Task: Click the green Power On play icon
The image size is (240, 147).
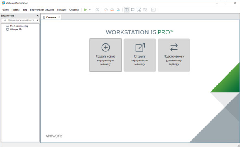Action: (x=85, y=10)
